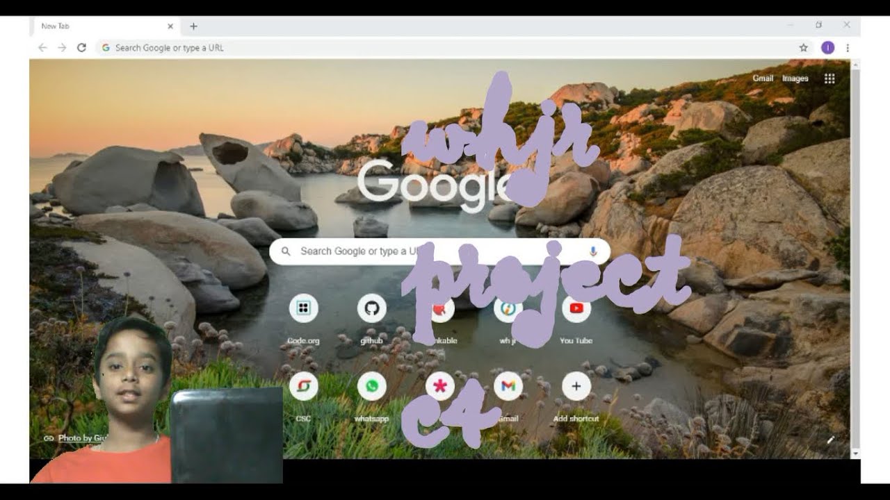Click the Add shortcut plus button
Viewport: 890px width, 500px height.
(x=576, y=386)
